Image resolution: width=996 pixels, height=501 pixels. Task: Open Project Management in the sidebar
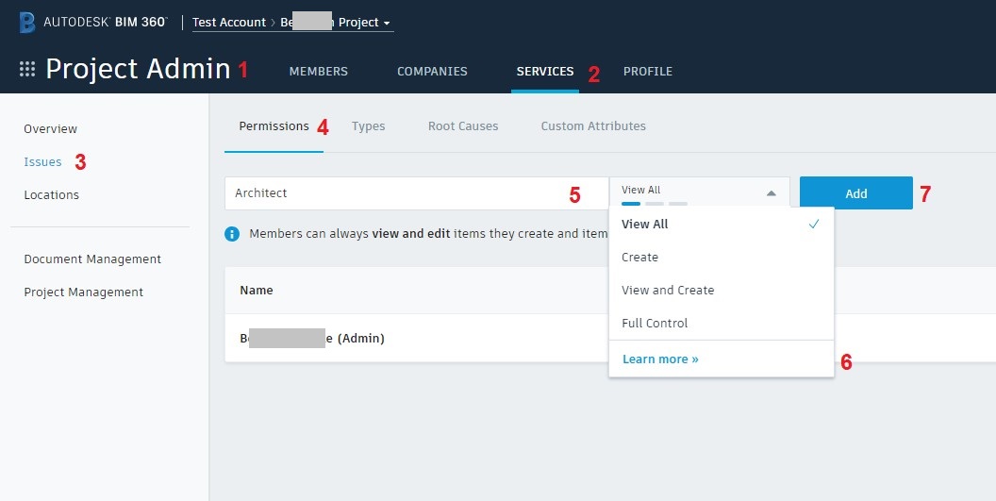coord(83,292)
